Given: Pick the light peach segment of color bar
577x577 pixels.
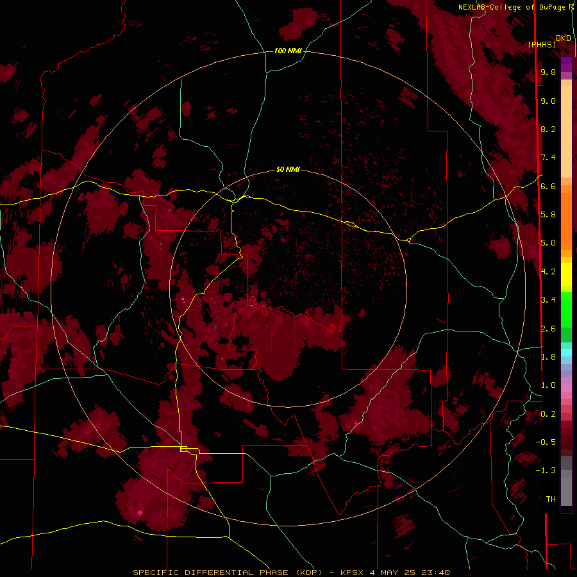Looking at the screenshot, I should coord(566,131).
